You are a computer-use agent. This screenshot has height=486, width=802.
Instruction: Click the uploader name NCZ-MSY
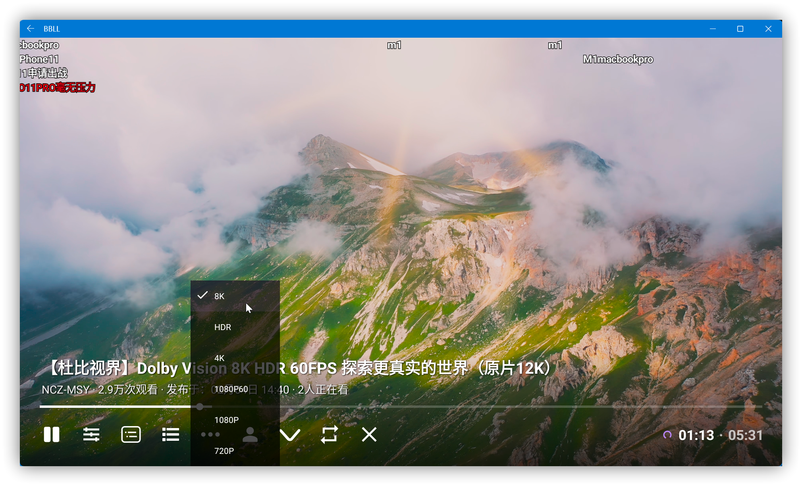click(x=66, y=390)
